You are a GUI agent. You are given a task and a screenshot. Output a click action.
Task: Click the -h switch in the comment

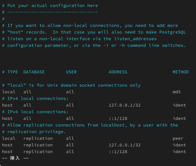(x=122, y=45)
